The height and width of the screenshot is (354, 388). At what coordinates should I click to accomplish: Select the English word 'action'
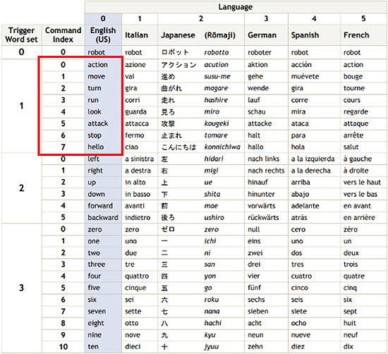[x=97, y=65]
